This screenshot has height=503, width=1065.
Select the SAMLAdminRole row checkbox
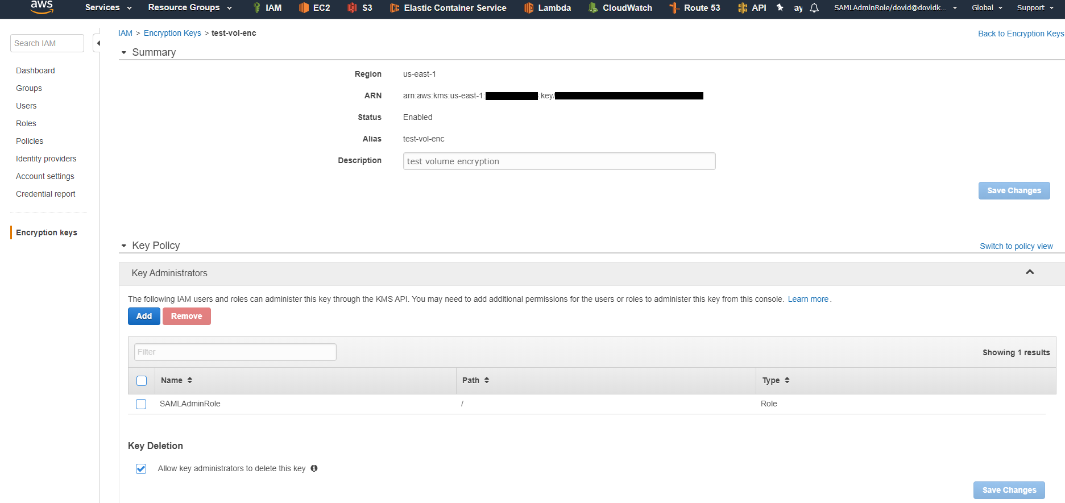(x=141, y=404)
